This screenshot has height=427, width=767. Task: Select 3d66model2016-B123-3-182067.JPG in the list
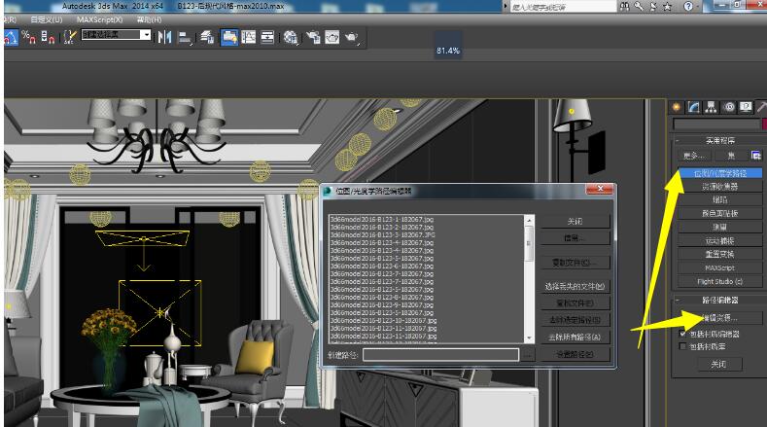(x=382, y=235)
